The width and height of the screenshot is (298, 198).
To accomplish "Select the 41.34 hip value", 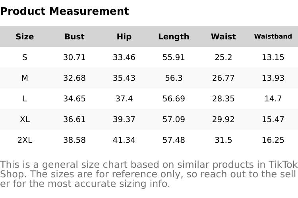I will pos(124,140).
